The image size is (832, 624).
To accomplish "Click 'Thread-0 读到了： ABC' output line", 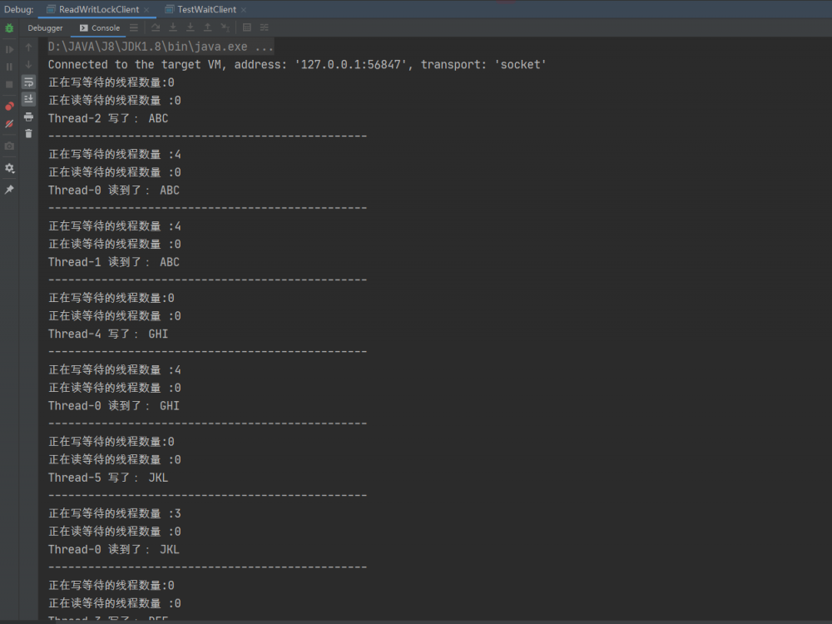I will tap(114, 190).
